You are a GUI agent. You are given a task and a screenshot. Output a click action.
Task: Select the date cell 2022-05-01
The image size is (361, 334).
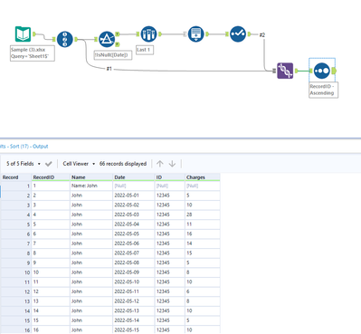tap(134, 196)
